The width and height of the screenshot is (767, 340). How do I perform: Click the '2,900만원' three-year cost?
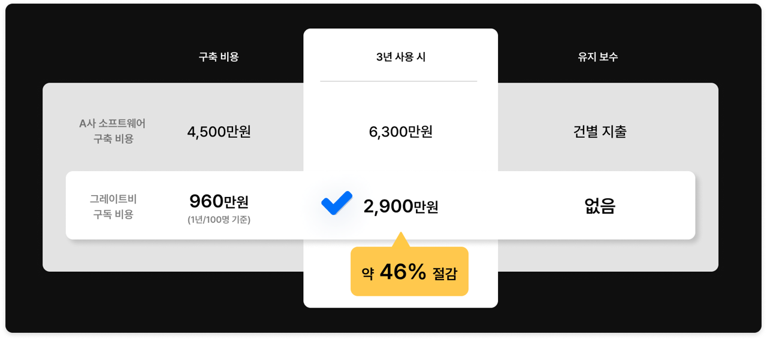click(x=401, y=207)
